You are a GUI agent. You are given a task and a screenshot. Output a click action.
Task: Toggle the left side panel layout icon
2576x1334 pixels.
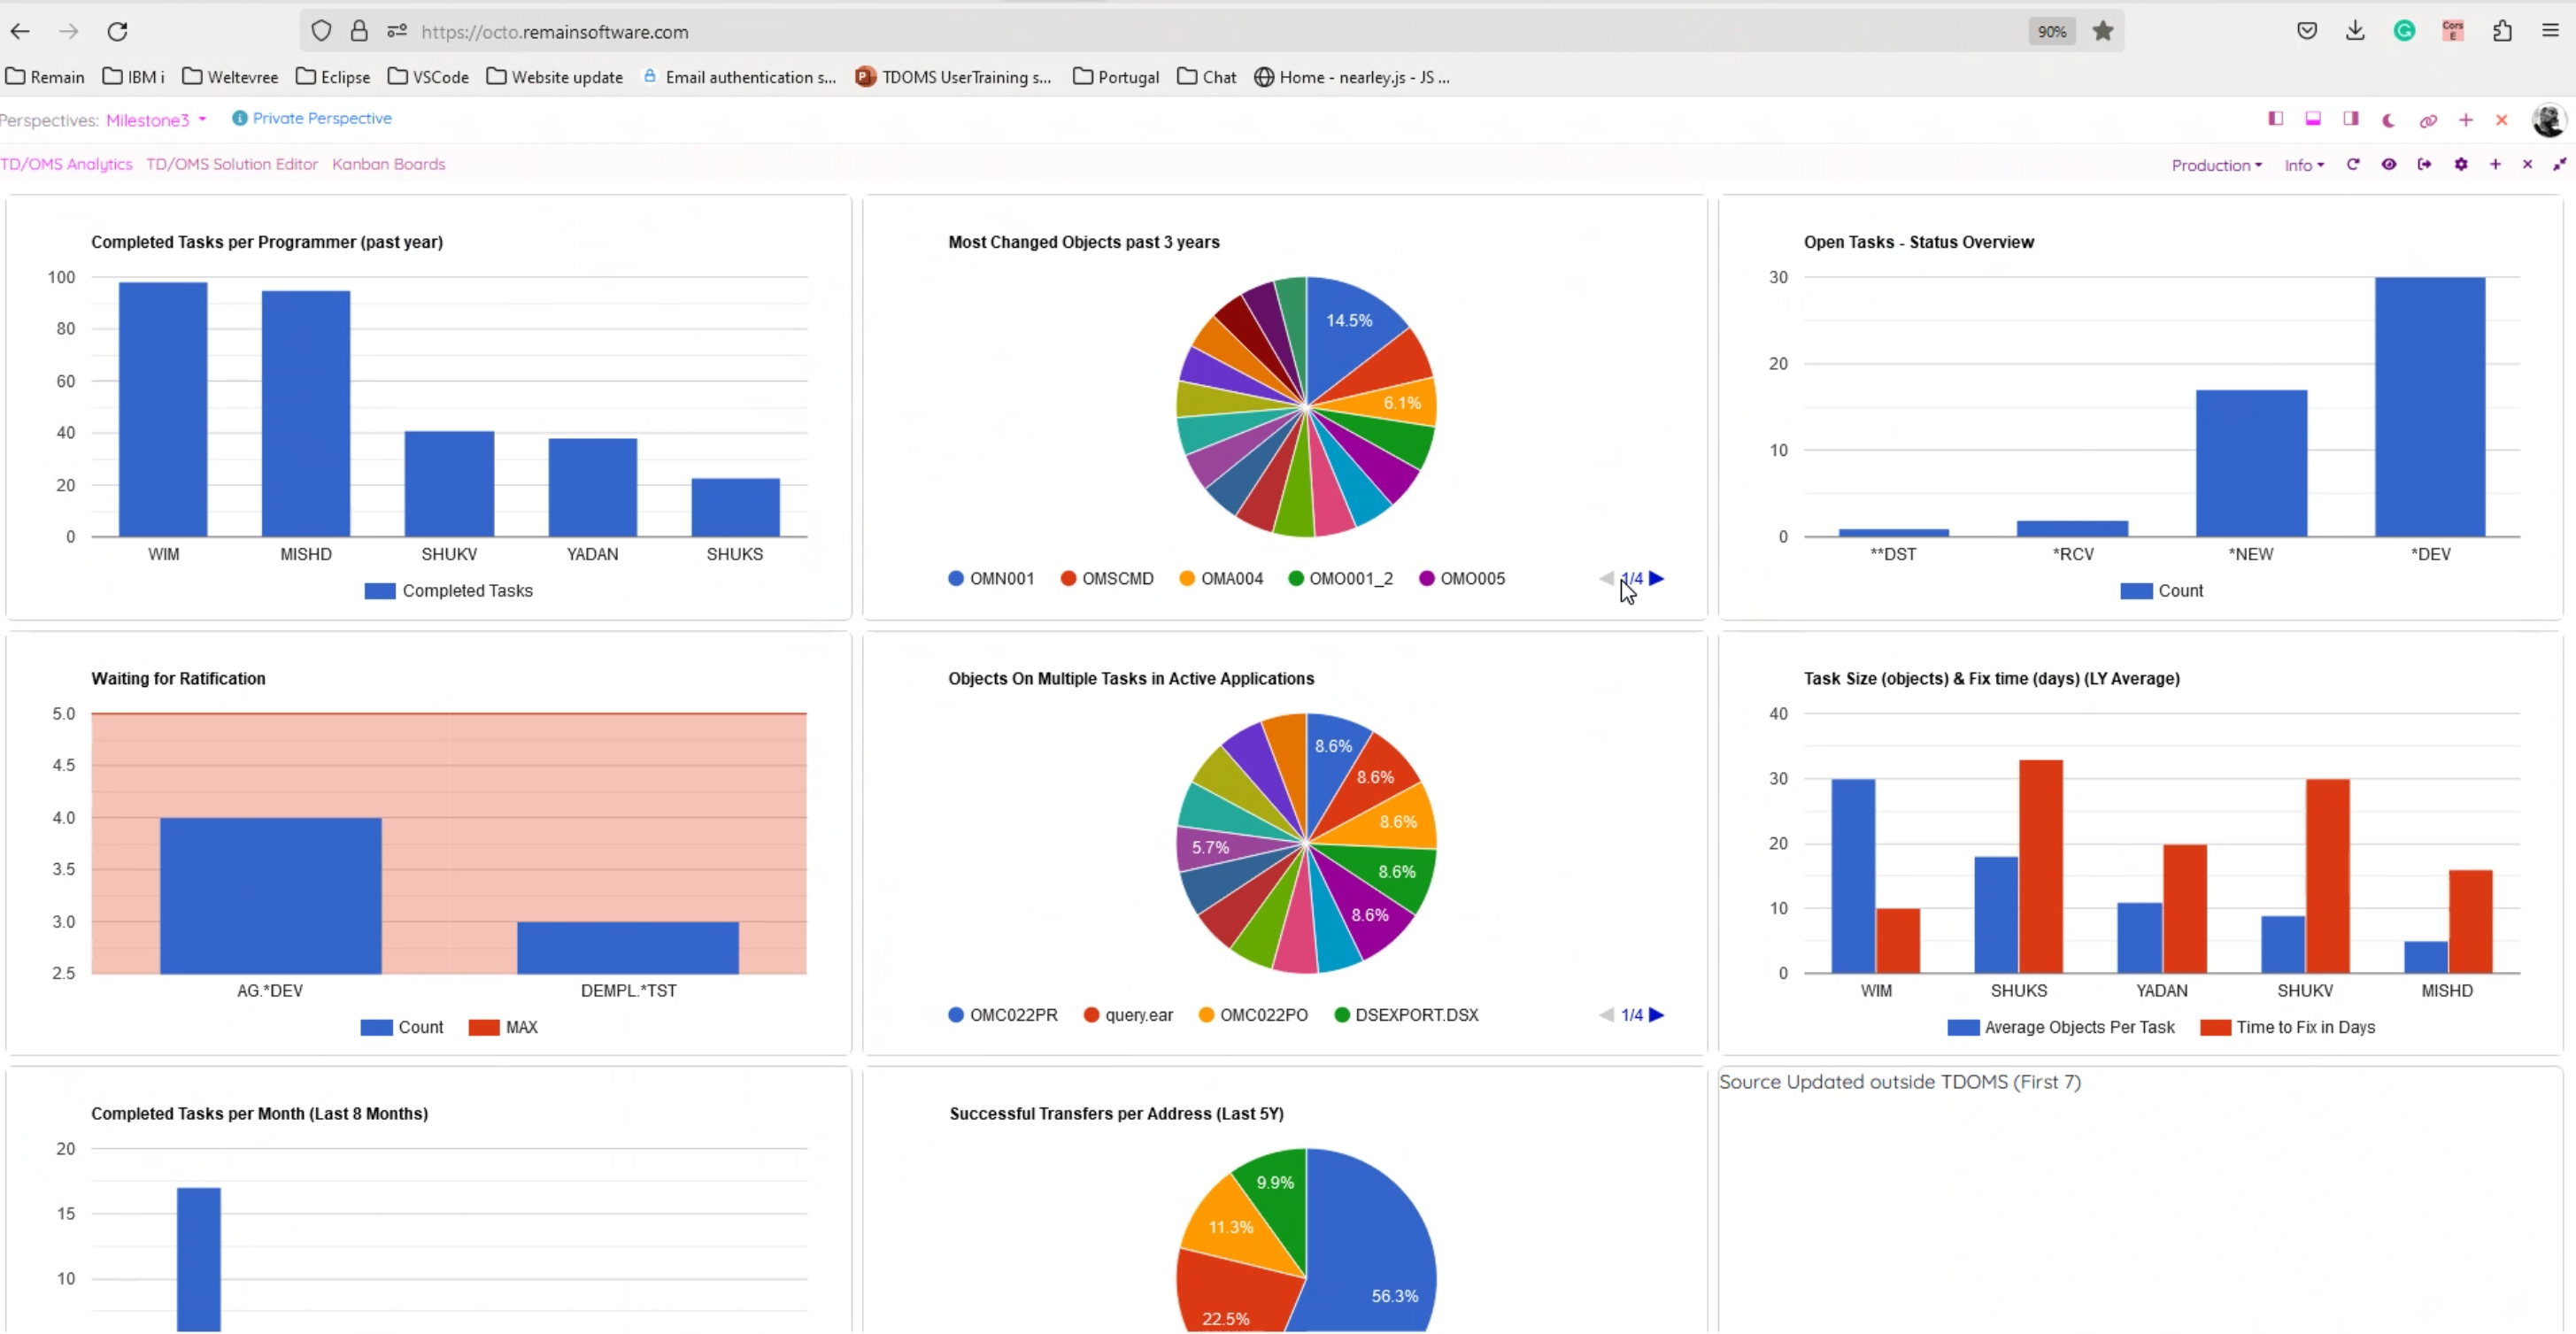tap(2275, 119)
